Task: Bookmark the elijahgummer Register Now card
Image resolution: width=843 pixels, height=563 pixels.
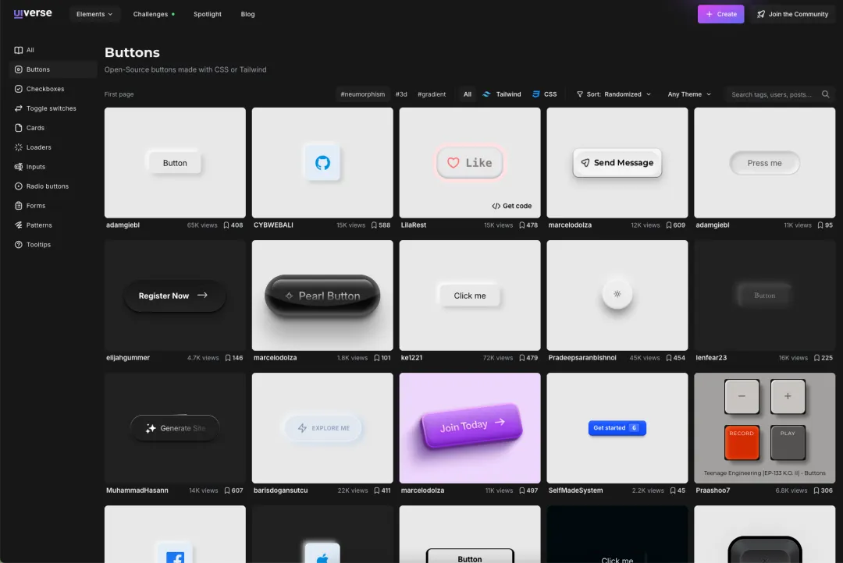Action: tap(228, 358)
